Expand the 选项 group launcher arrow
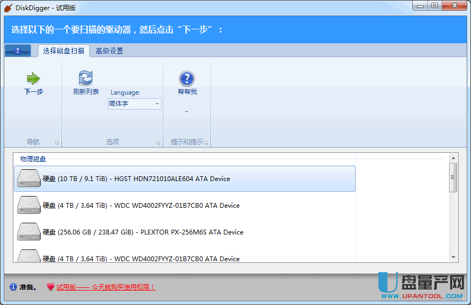Viewport: 471px width, 305px height. tap(158, 143)
